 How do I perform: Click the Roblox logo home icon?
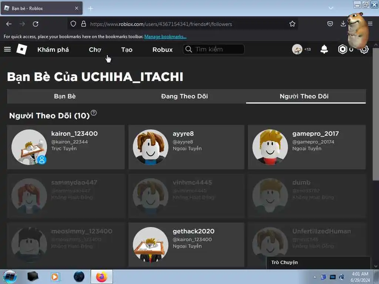coord(21,49)
